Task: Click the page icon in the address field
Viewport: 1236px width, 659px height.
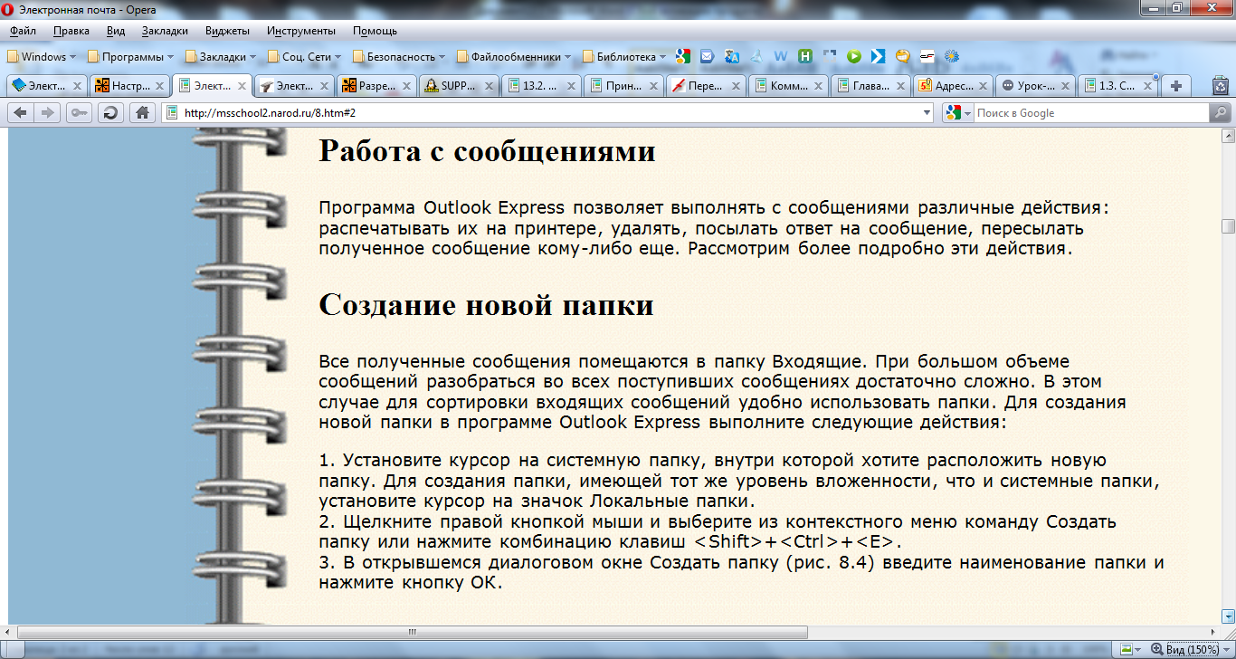Action: pyautogui.click(x=171, y=113)
